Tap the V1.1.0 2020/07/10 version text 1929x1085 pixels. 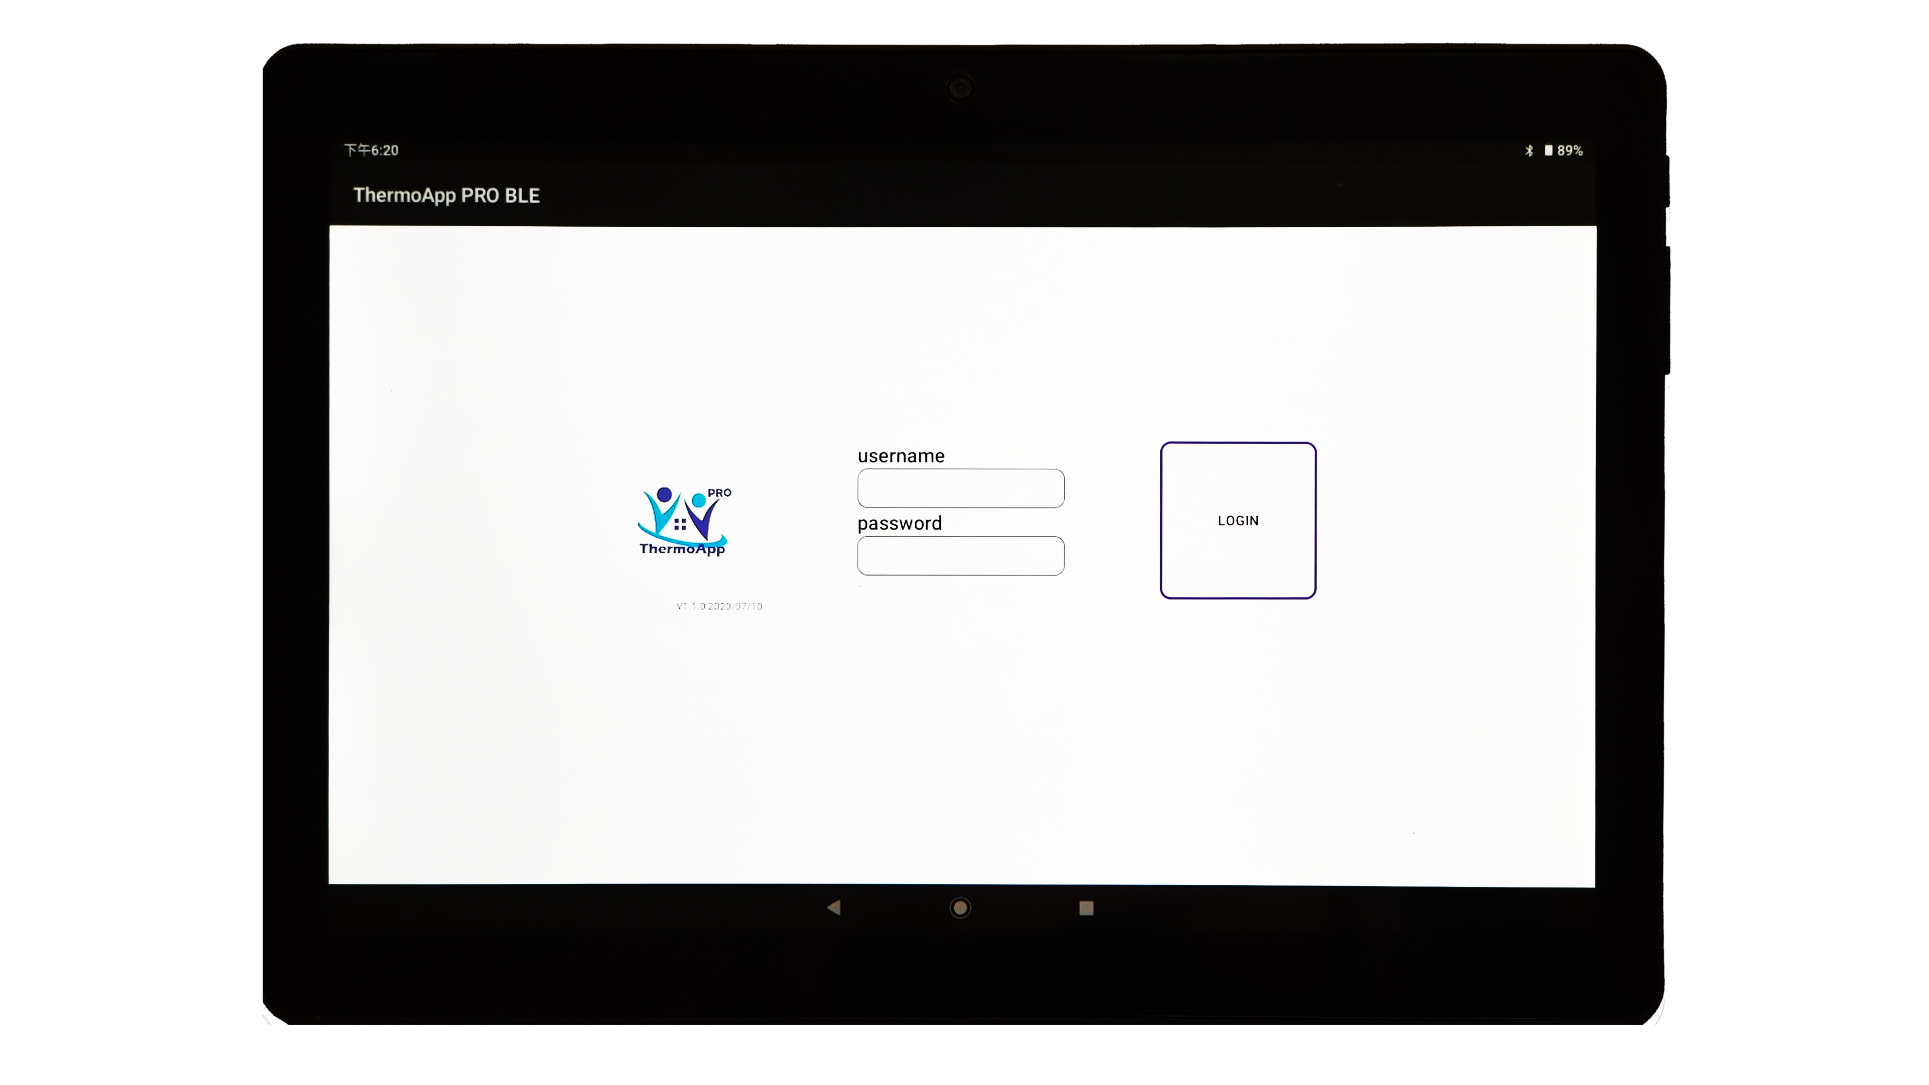[720, 607]
